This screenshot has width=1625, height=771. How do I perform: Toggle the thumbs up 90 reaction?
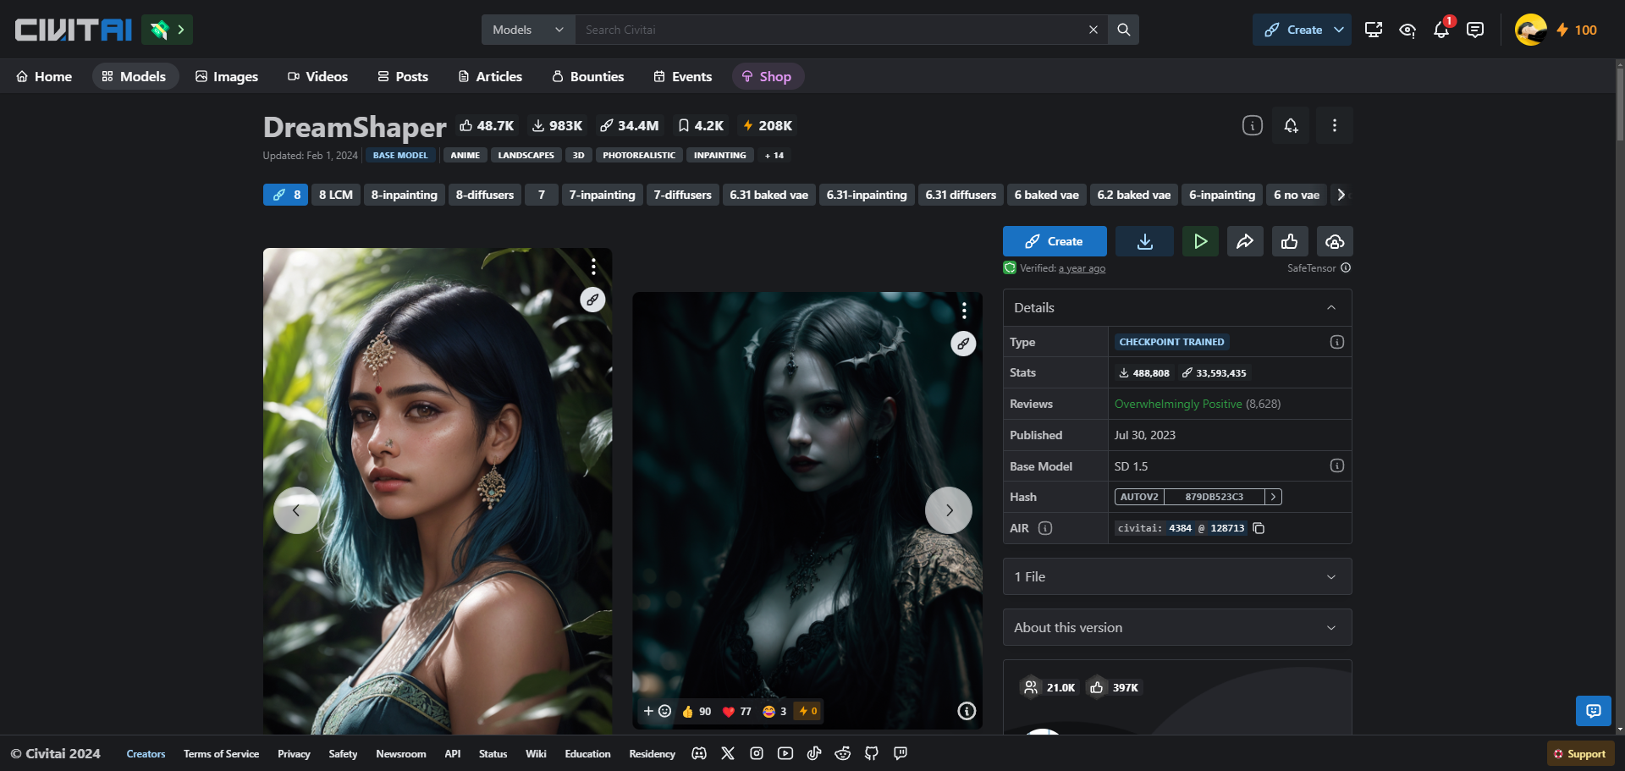696,711
